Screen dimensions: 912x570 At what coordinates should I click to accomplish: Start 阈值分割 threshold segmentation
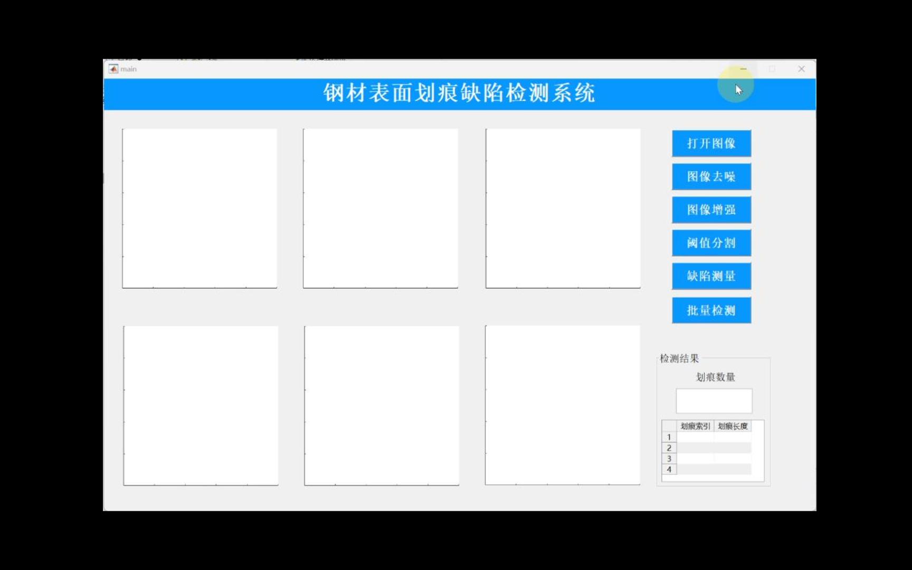711,243
